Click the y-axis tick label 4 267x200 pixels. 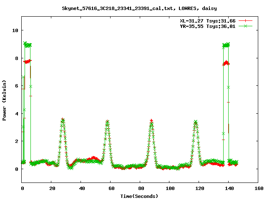pyautogui.click(x=17, y=114)
